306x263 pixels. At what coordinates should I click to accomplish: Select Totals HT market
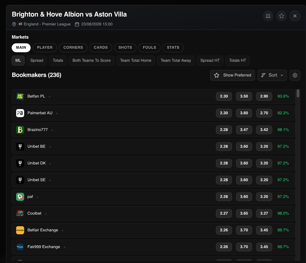point(238,60)
